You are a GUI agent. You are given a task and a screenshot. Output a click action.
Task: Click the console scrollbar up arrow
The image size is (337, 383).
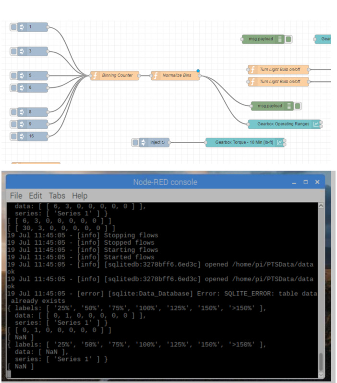pyautogui.click(x=321, y=206)
